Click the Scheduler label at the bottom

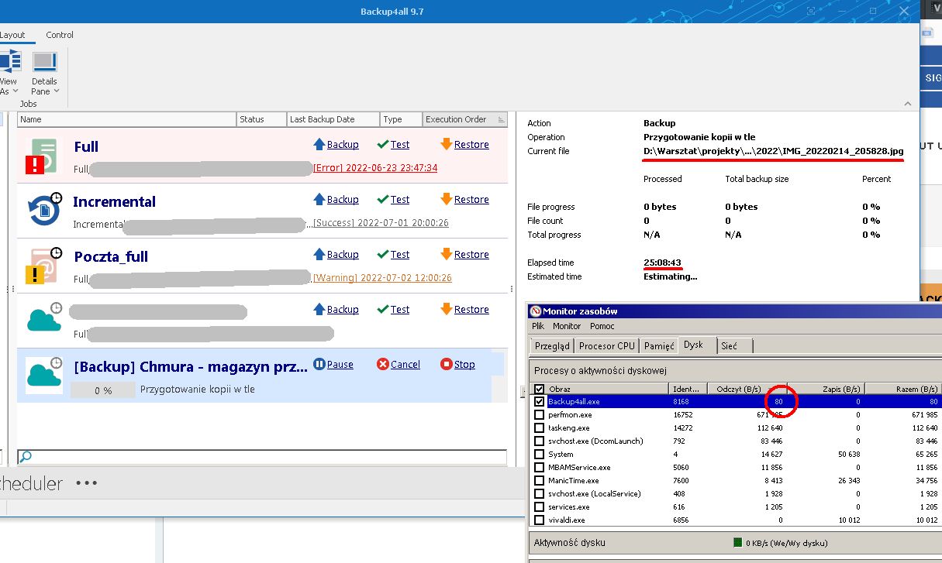31,483
